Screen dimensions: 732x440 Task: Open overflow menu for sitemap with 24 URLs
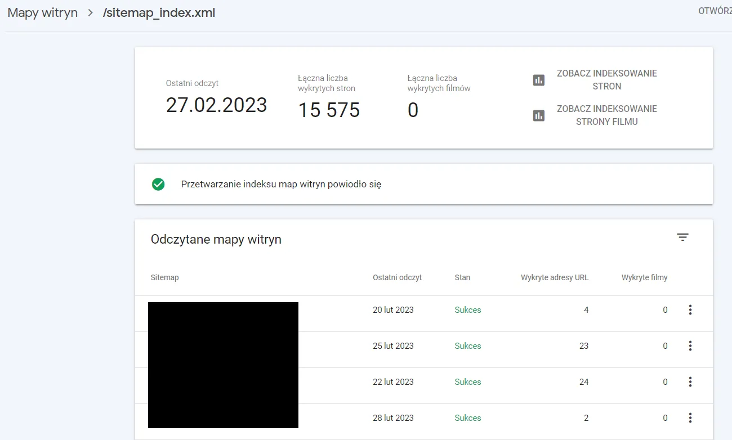[x=690, y=381]
